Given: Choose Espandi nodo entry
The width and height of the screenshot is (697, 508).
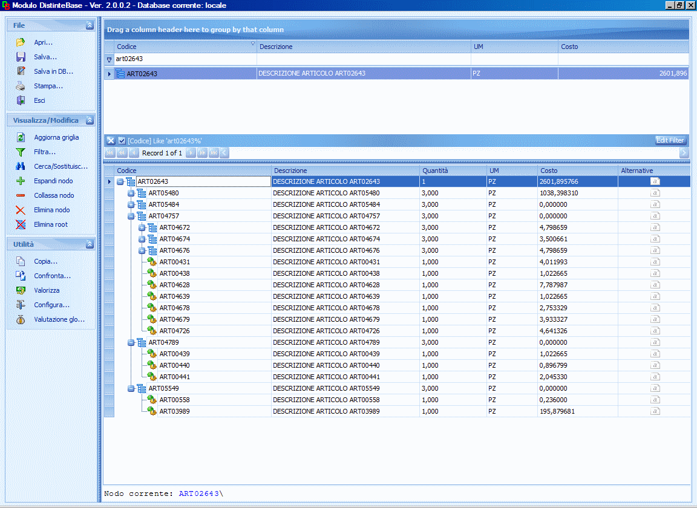Looking at the screenshot, I should point(53,181).
